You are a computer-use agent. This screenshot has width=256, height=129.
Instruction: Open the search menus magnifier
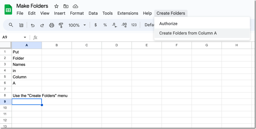click(11, 25)
